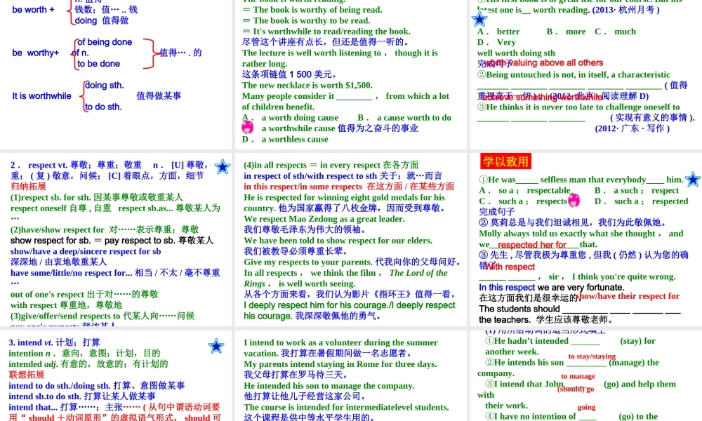Click the blue star next to 'He was selfless man'
The width and height of the screenshot is (702, 421).
pyautogui.click(x=693, y=179)
